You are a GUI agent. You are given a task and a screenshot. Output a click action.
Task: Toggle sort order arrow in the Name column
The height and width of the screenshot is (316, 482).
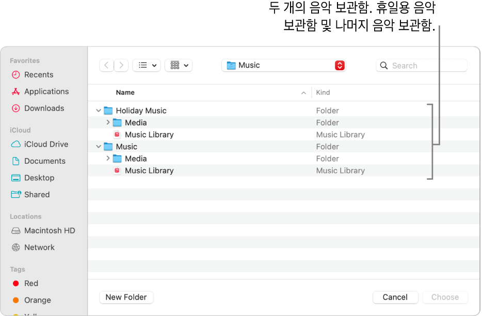303,93
